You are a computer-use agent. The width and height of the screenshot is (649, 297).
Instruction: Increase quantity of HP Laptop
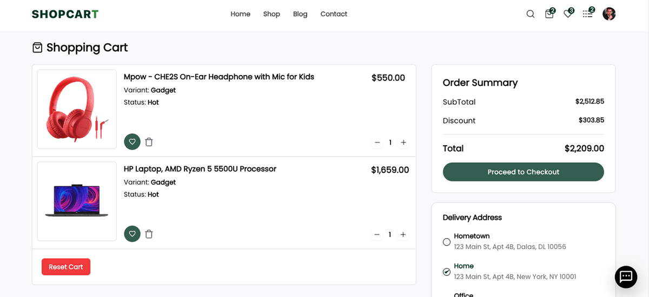(403, 235)
